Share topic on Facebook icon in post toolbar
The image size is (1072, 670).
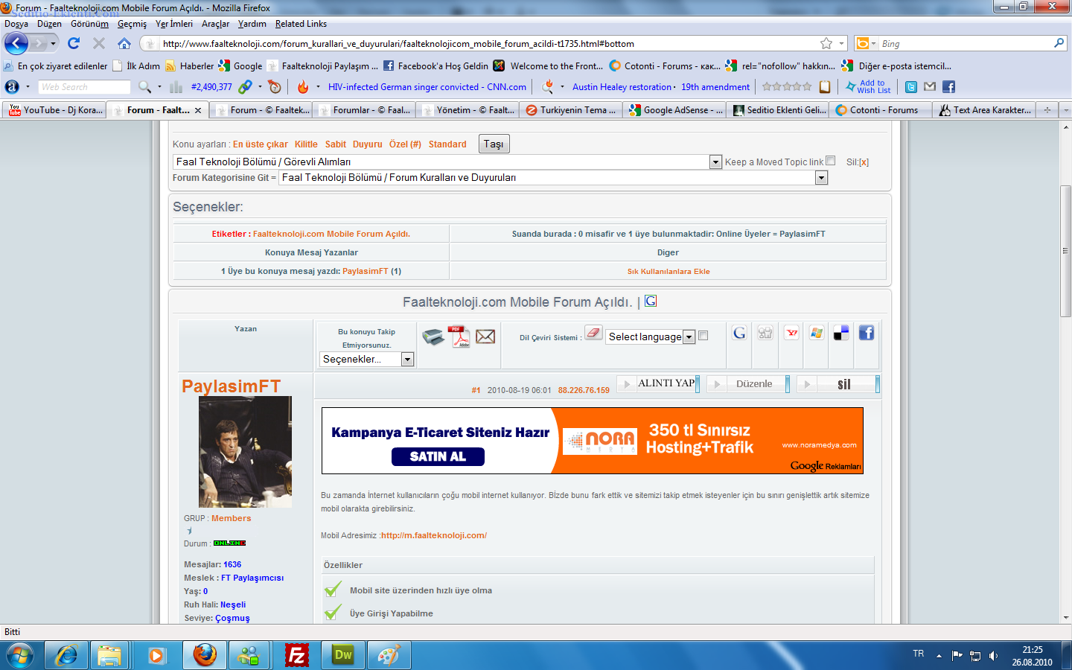click(x=867, y=333)
